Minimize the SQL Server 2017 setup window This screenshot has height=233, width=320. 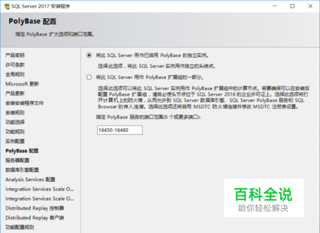[x=275, y=6]
